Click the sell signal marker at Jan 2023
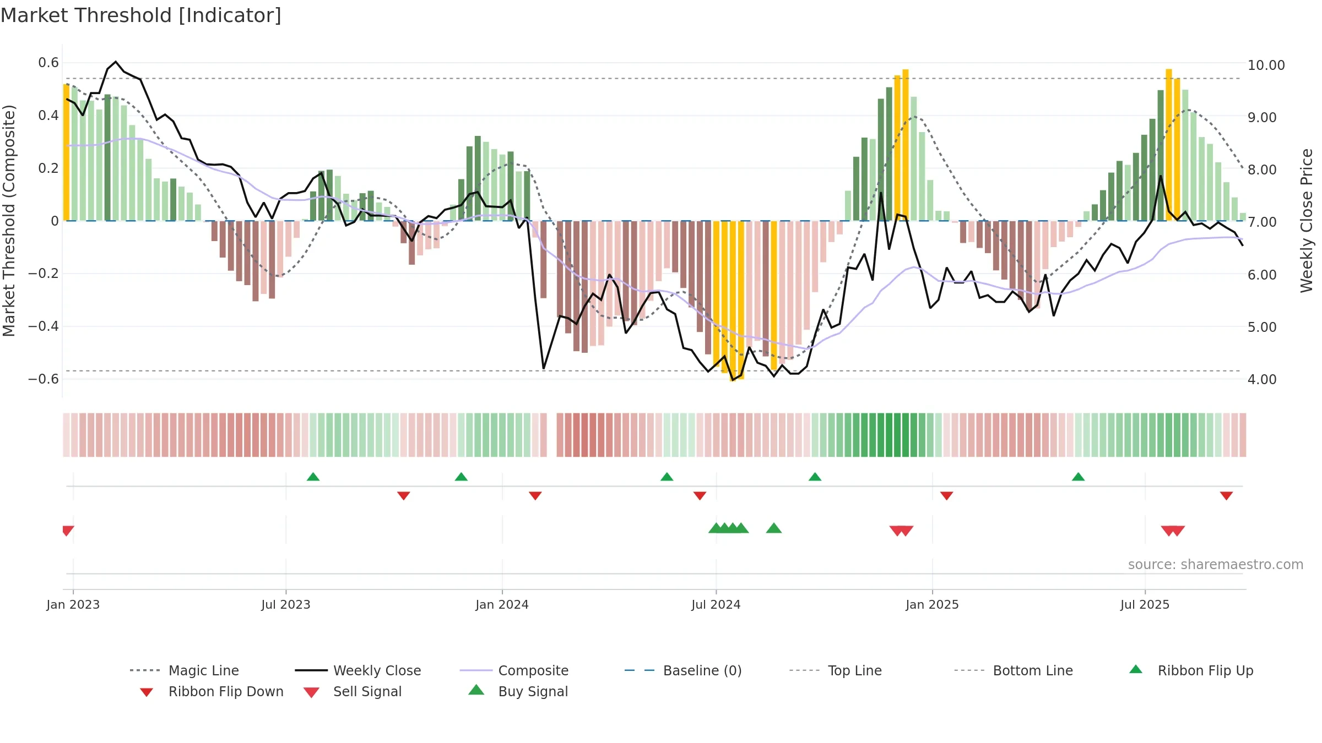The image size is (1322, 743). 67,531
